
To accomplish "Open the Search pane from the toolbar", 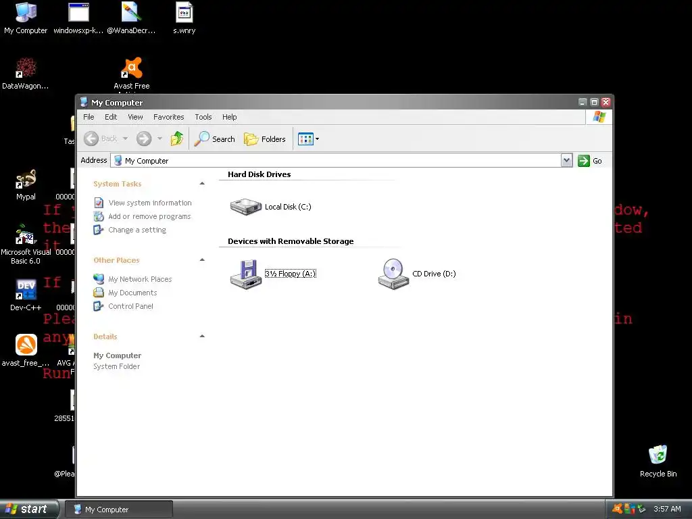I will pyautogui.click(x=214, y=139).
